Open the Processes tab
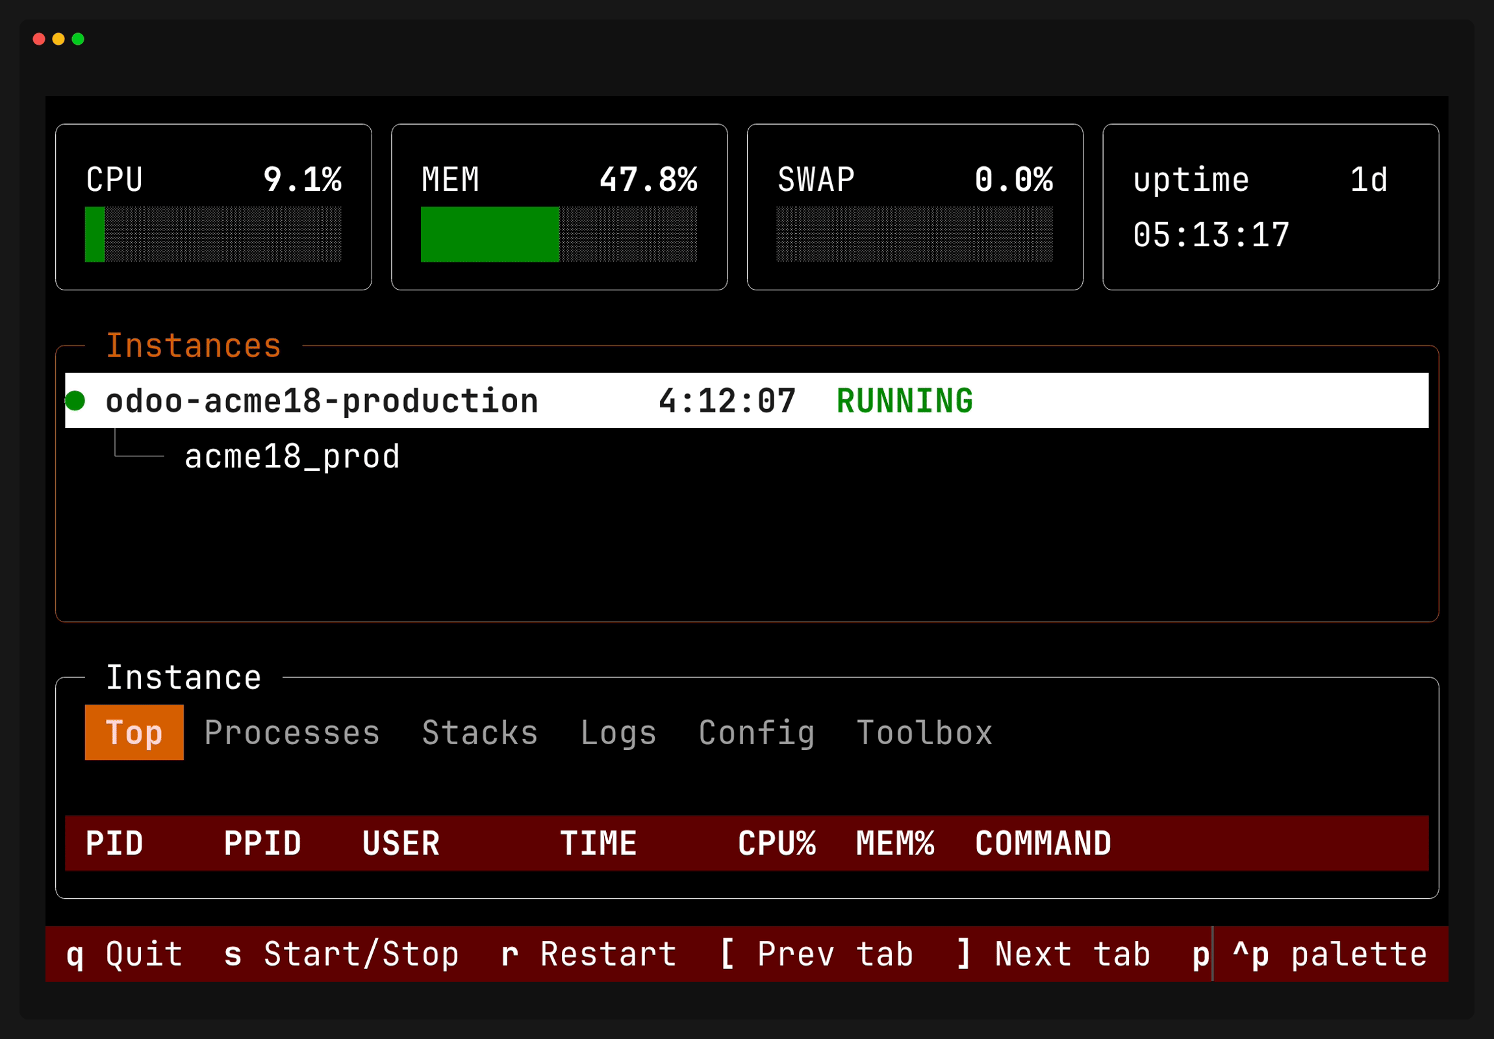Image resolution: width=1494 pixels, height=1039 pixels. pos(292,732)
